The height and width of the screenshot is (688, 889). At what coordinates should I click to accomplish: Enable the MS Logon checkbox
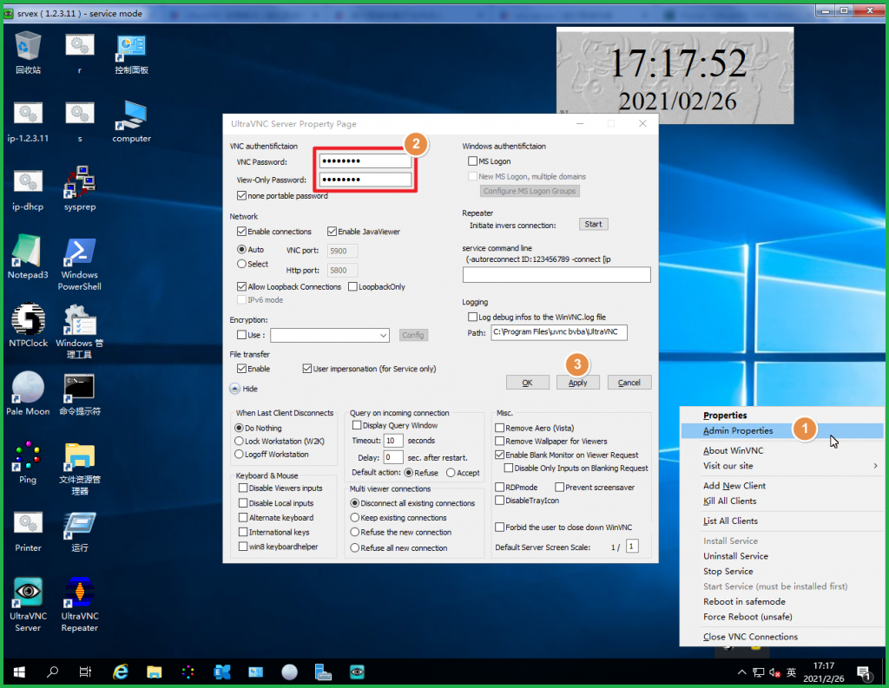coord(472,161)
